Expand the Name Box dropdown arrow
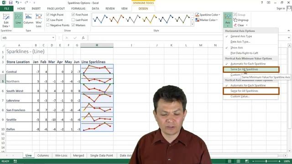 pyautogui.click(x=53, y=38)
